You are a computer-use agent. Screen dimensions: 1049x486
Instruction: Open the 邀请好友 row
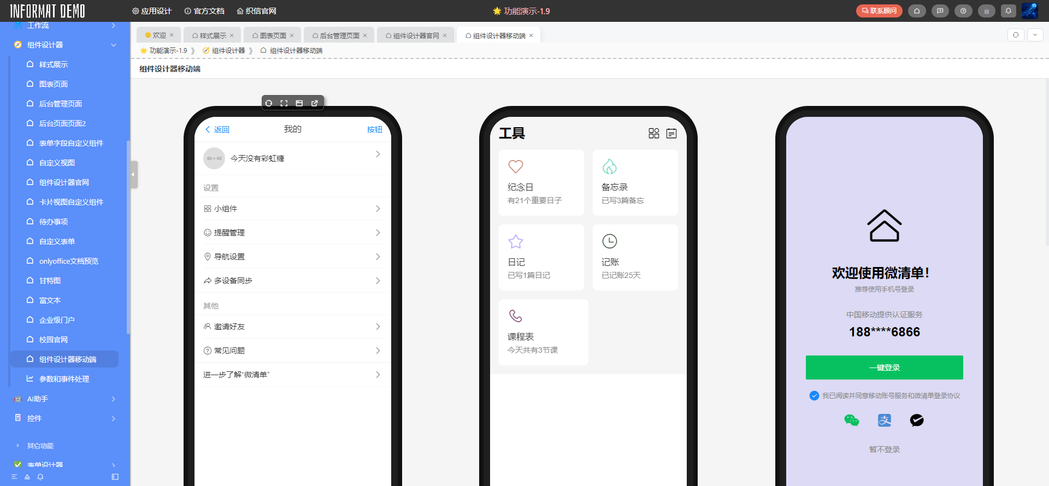point(293,327)
